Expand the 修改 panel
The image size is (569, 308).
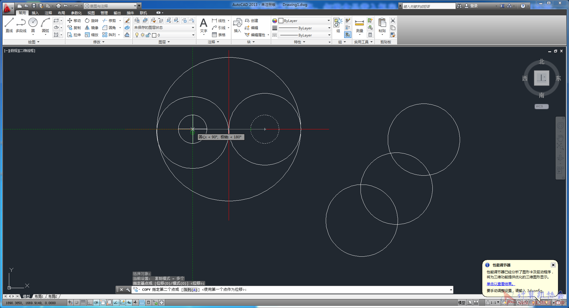[x=99, y=42]
